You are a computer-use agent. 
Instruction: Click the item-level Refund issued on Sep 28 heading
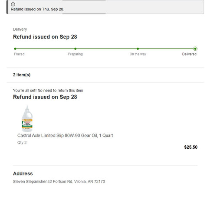45,97
